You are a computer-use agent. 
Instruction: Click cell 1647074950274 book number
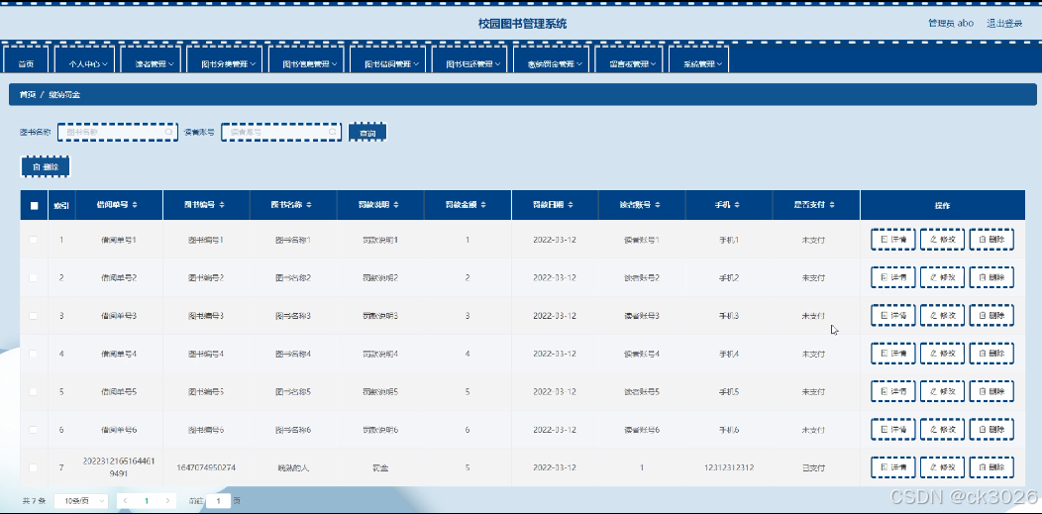coord(206,467)
